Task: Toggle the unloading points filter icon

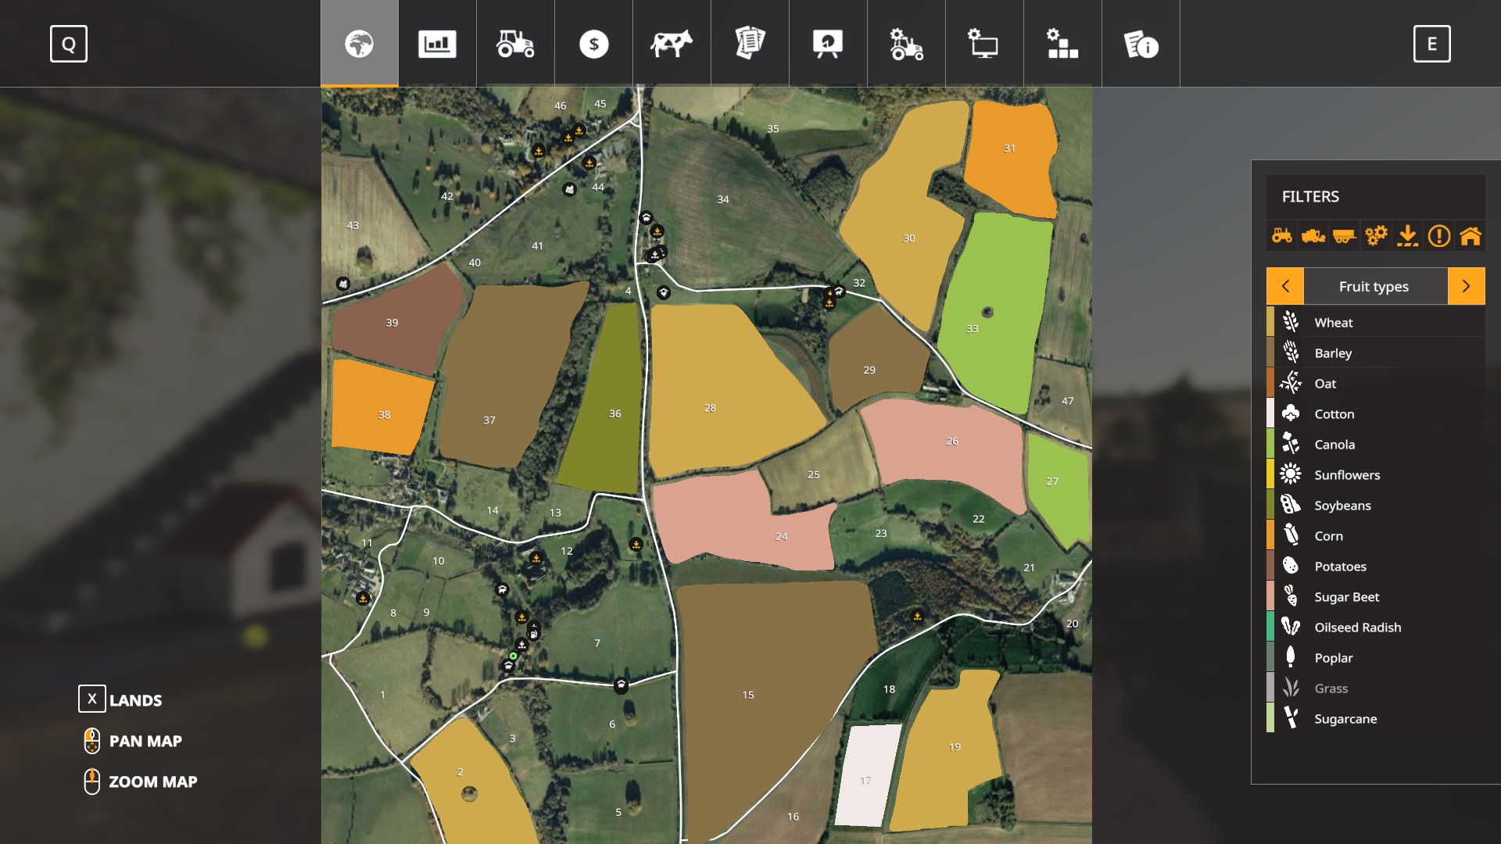Action: pyautogui.click(x=1407, y=235)
